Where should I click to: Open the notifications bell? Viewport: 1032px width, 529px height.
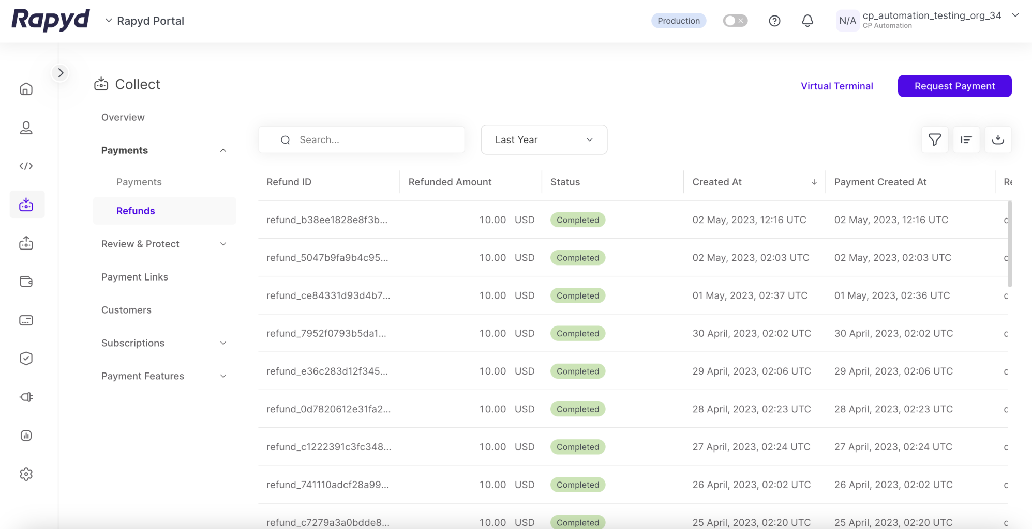pyautogui.click(x=807, y=21)
